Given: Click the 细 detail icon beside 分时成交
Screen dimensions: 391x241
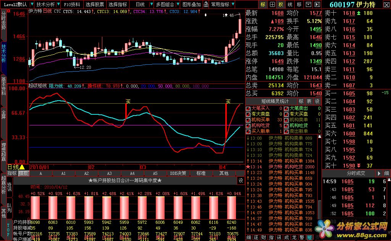Looking at the screenshot, I should [x=387, y=173].
